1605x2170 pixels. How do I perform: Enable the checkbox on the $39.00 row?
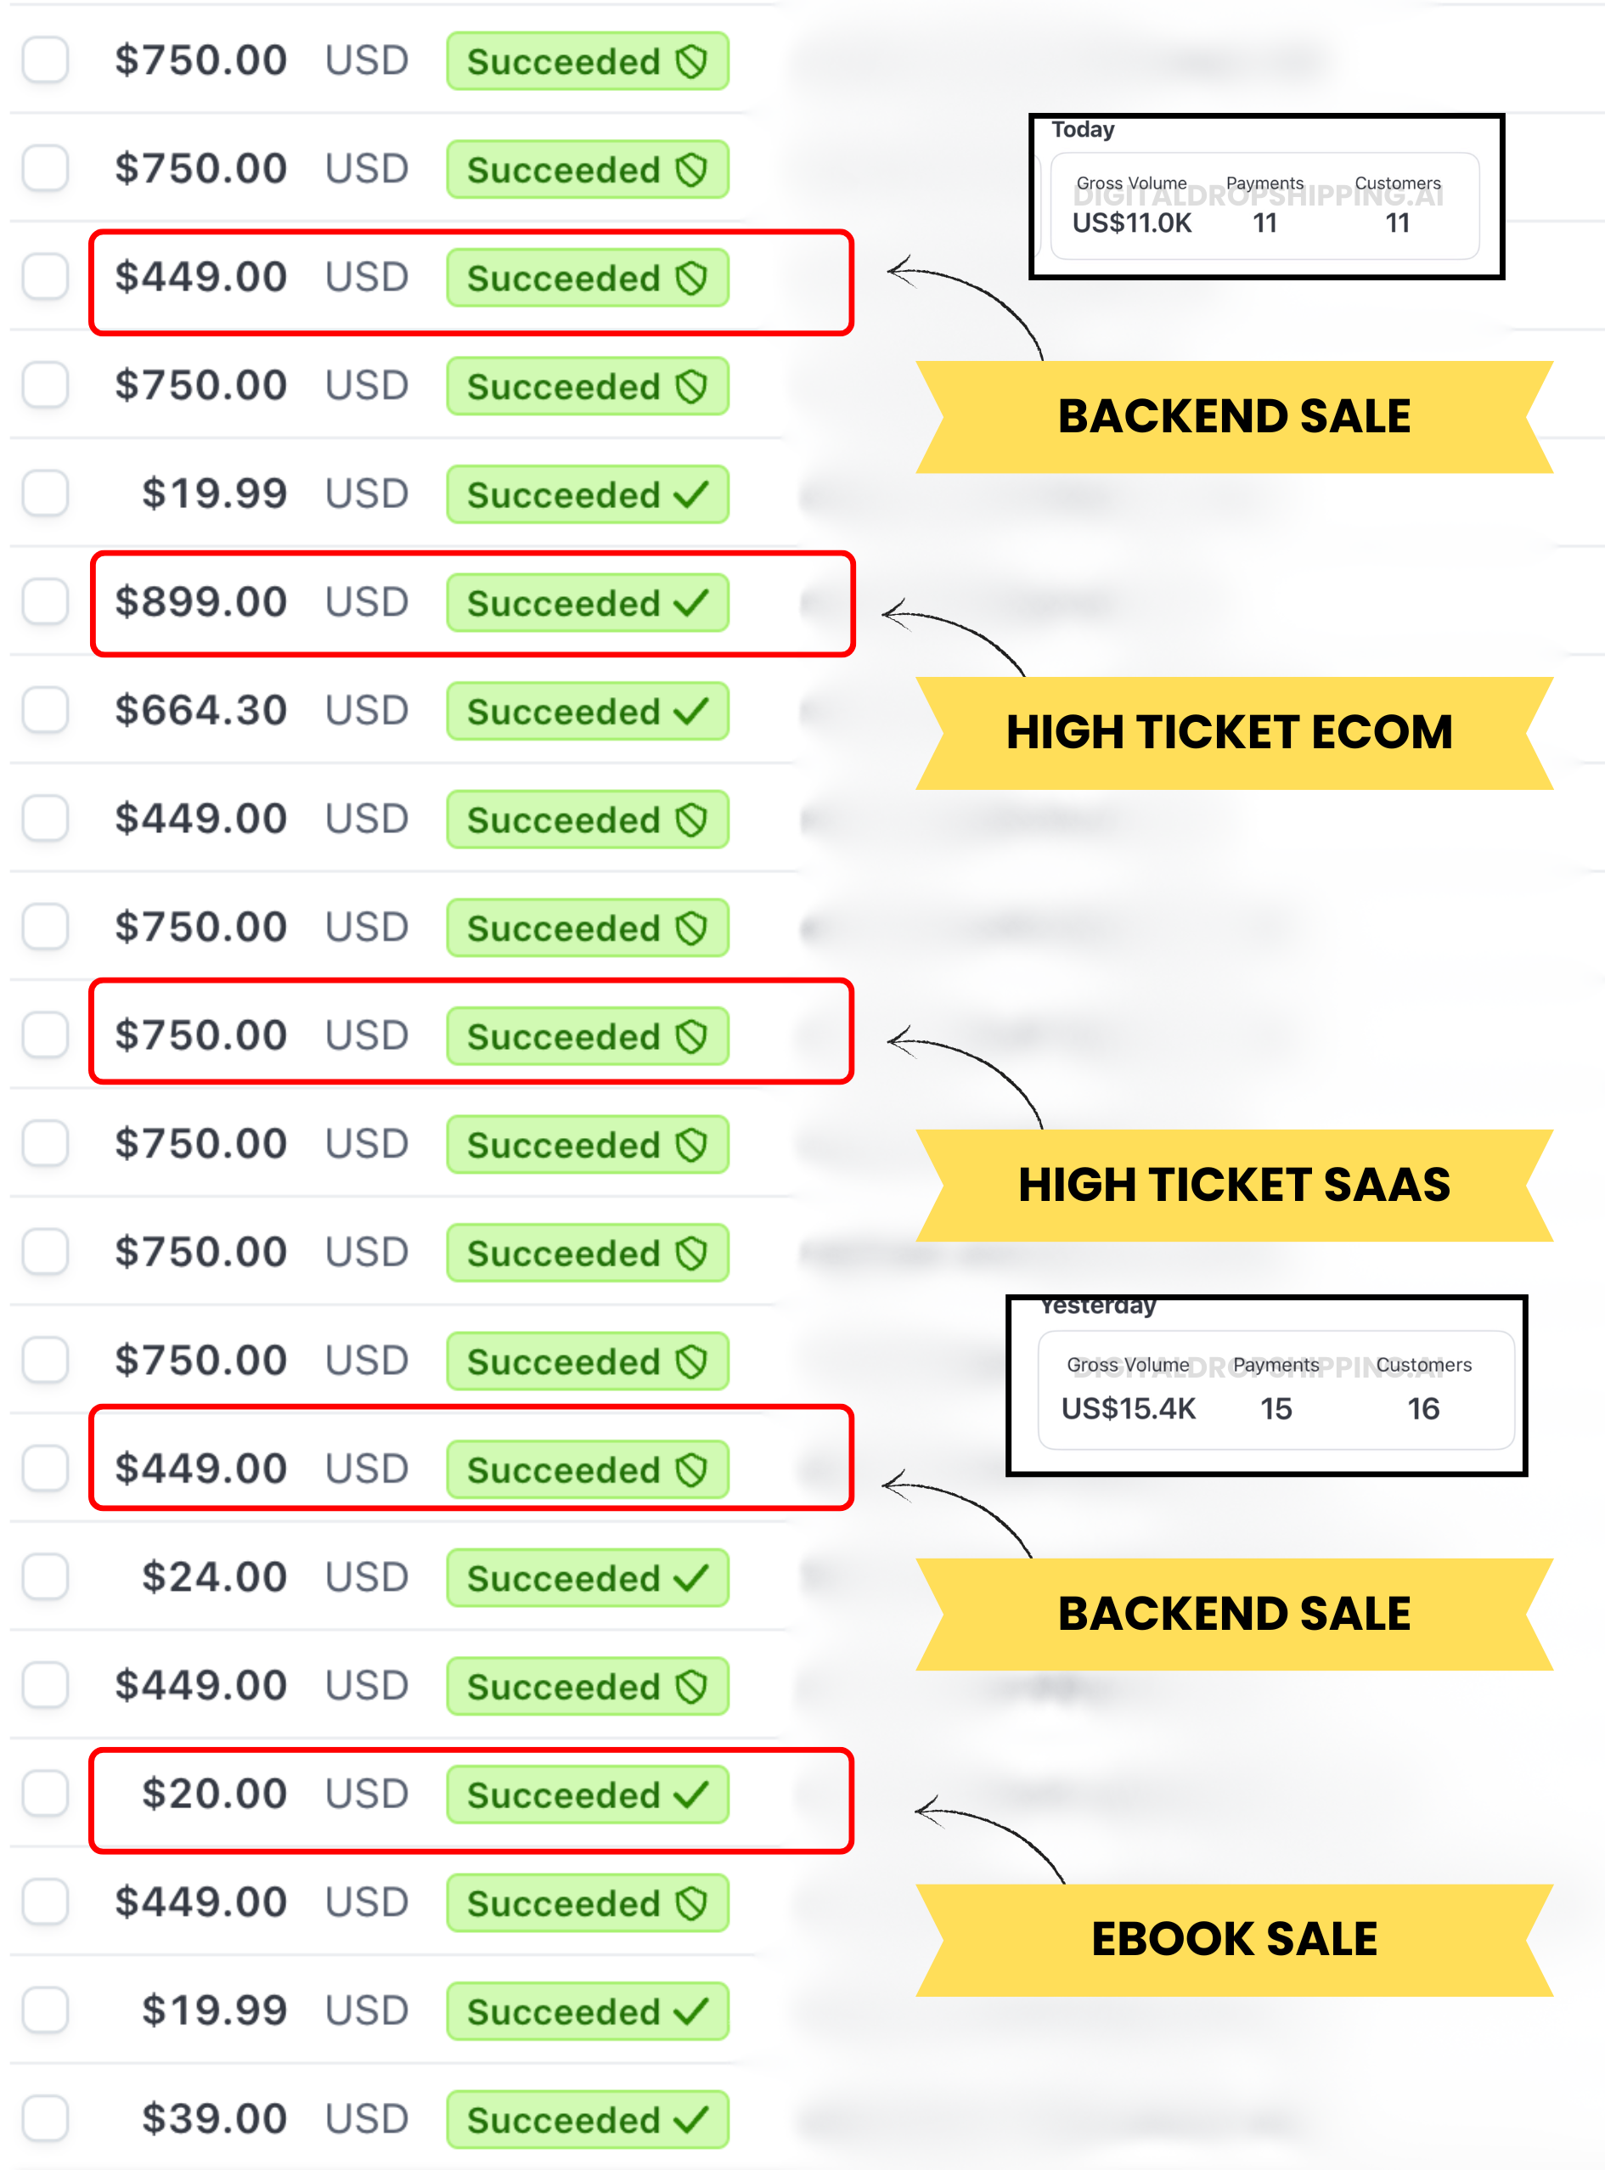click(x=46, y=2117)
